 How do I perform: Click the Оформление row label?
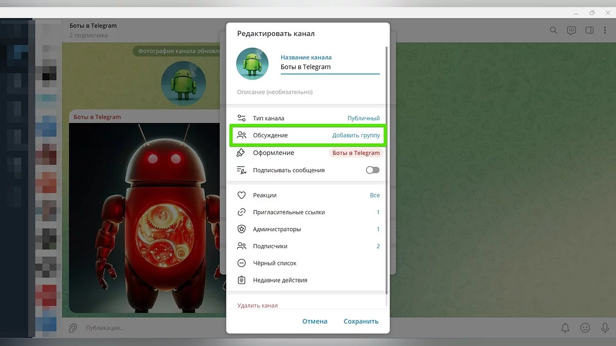(274, 153)
